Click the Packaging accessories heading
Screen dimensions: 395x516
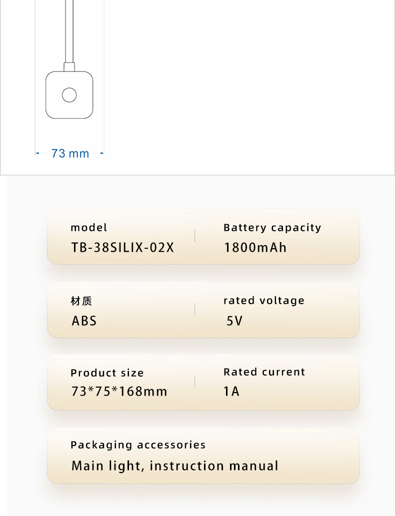(x=138, y=445)
